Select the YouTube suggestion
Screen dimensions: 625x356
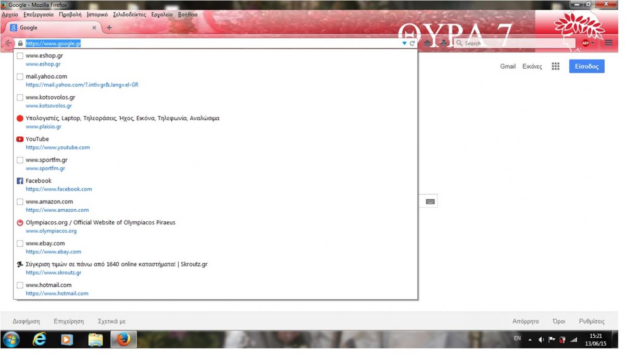coord(216,143)
